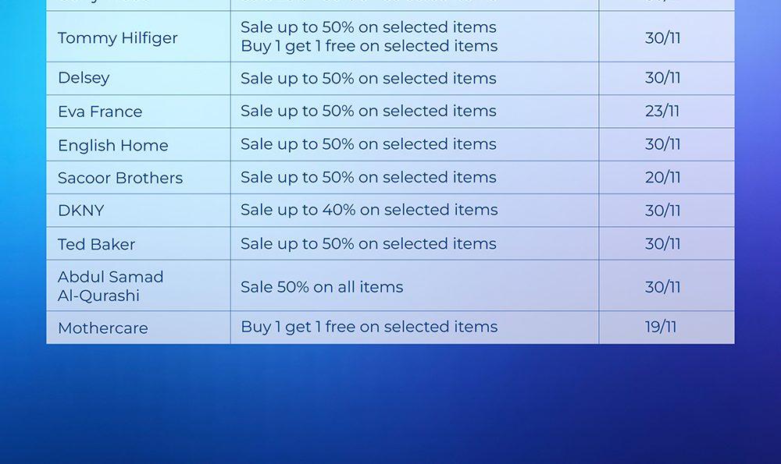The image size is (781, 464).
Task: Click the Eva France sale offer text
Action: pyautogui.click(x=369, y=112)
